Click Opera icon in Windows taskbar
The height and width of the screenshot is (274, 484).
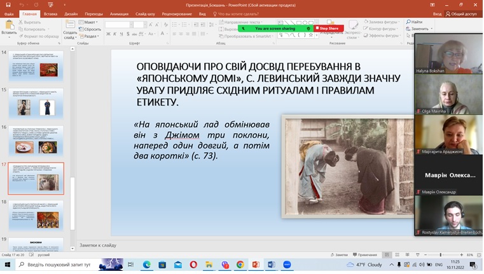click(193, 264)
